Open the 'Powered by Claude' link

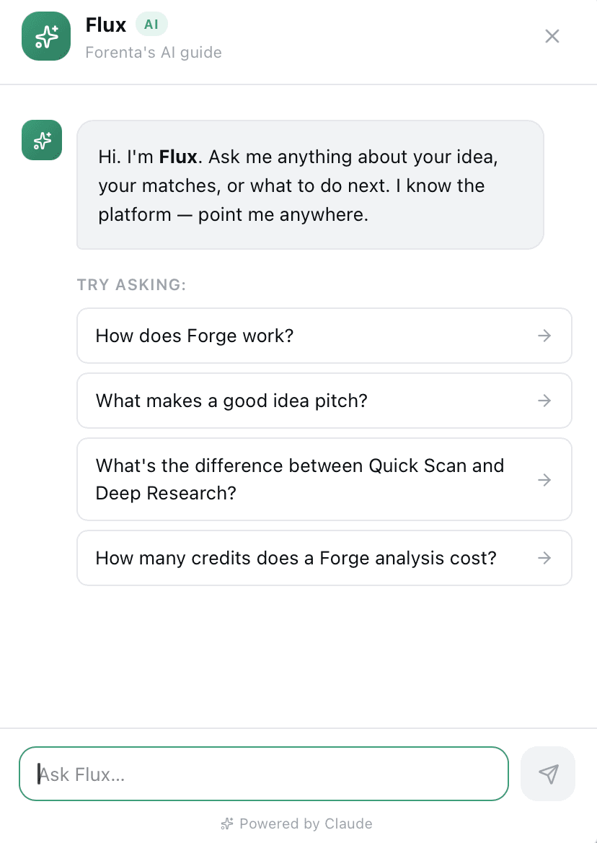tap(306, 824)
